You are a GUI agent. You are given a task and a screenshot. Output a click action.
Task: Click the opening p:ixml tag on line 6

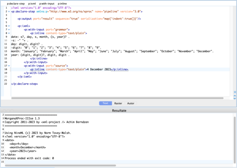click(x=24, y=26)
